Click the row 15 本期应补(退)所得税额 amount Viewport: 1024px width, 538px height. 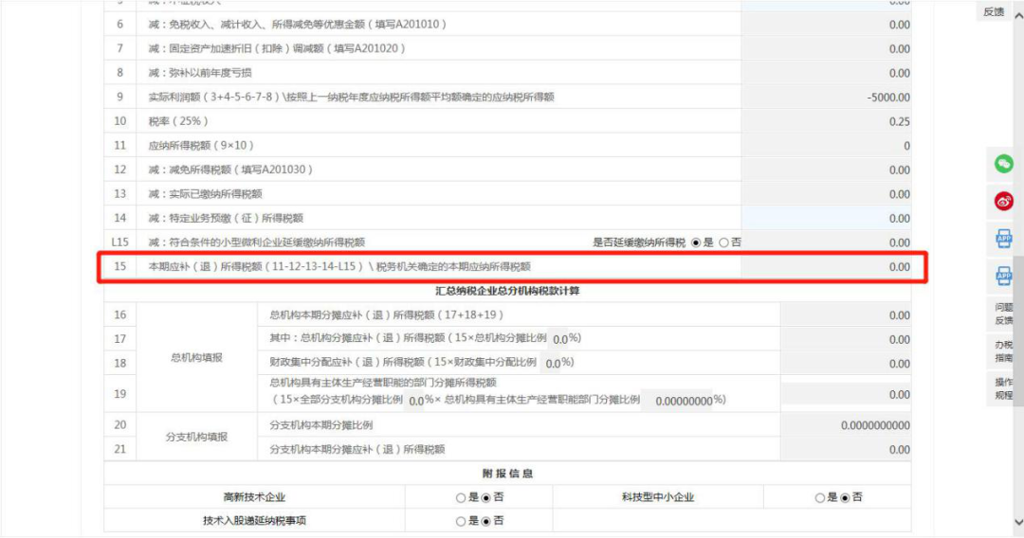826,267
